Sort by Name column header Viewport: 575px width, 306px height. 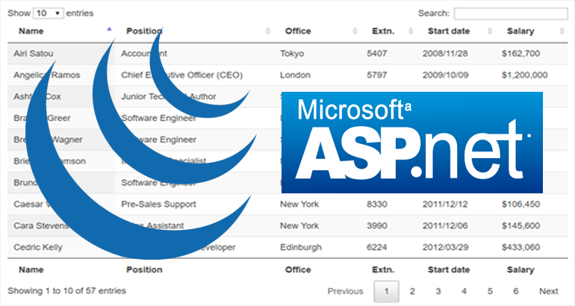pyautogui.click(x=31, y=31)
